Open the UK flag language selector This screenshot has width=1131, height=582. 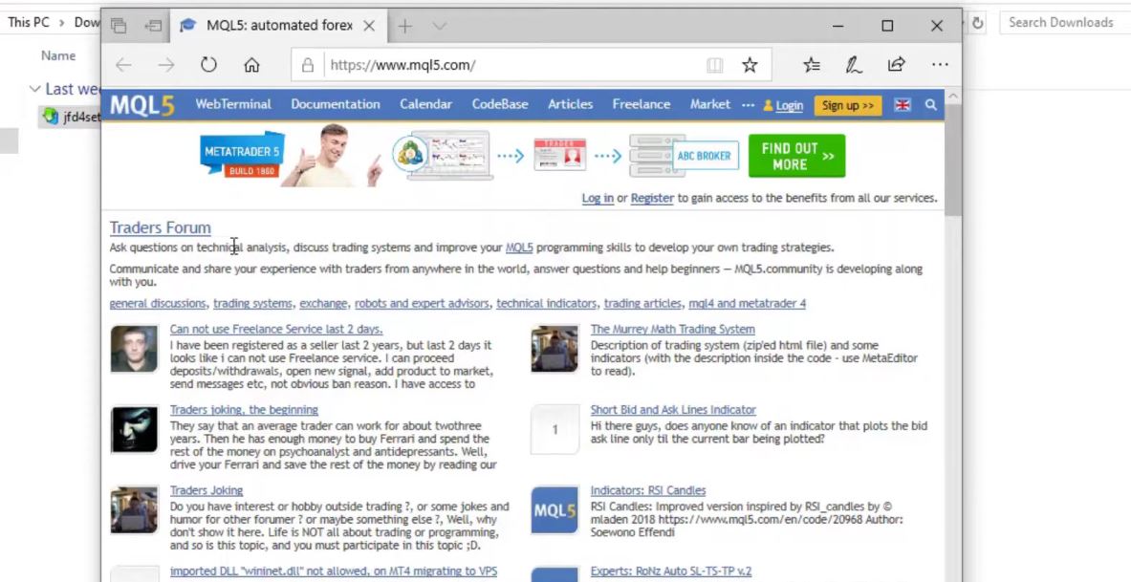(x=902, y=105)
